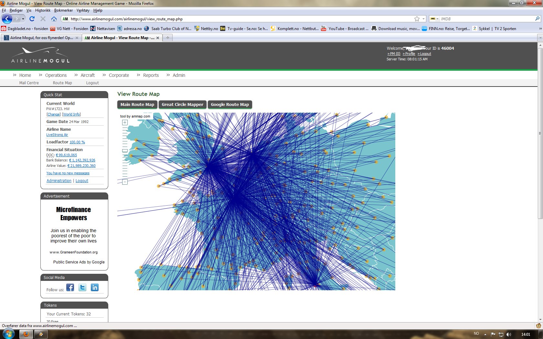Close the View Route Map tab
The height and width of the screenshot is (339, 543).
pyautogui.click(x=158, y=38)
